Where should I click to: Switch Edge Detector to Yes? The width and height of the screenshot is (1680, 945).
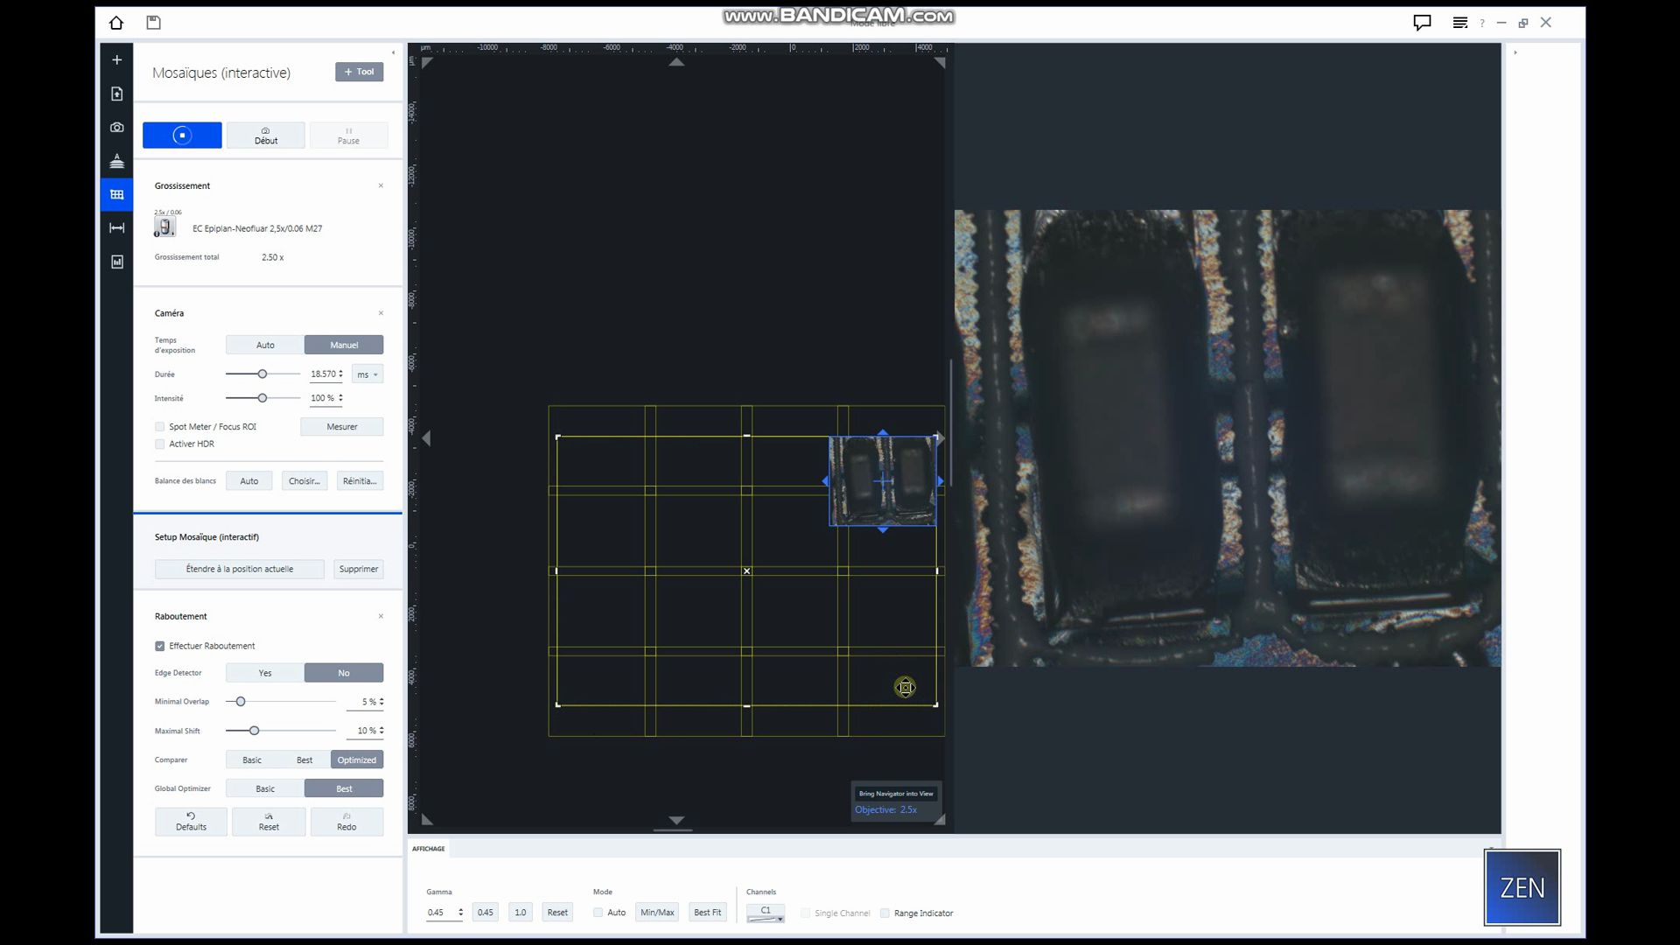(263, 672)
